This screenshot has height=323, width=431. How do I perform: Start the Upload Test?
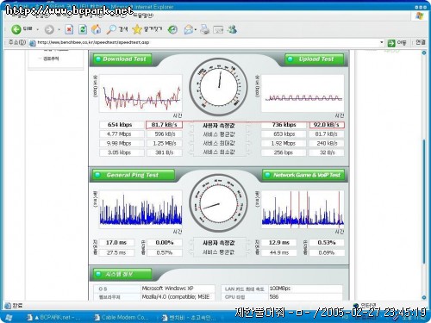(315, 59)
